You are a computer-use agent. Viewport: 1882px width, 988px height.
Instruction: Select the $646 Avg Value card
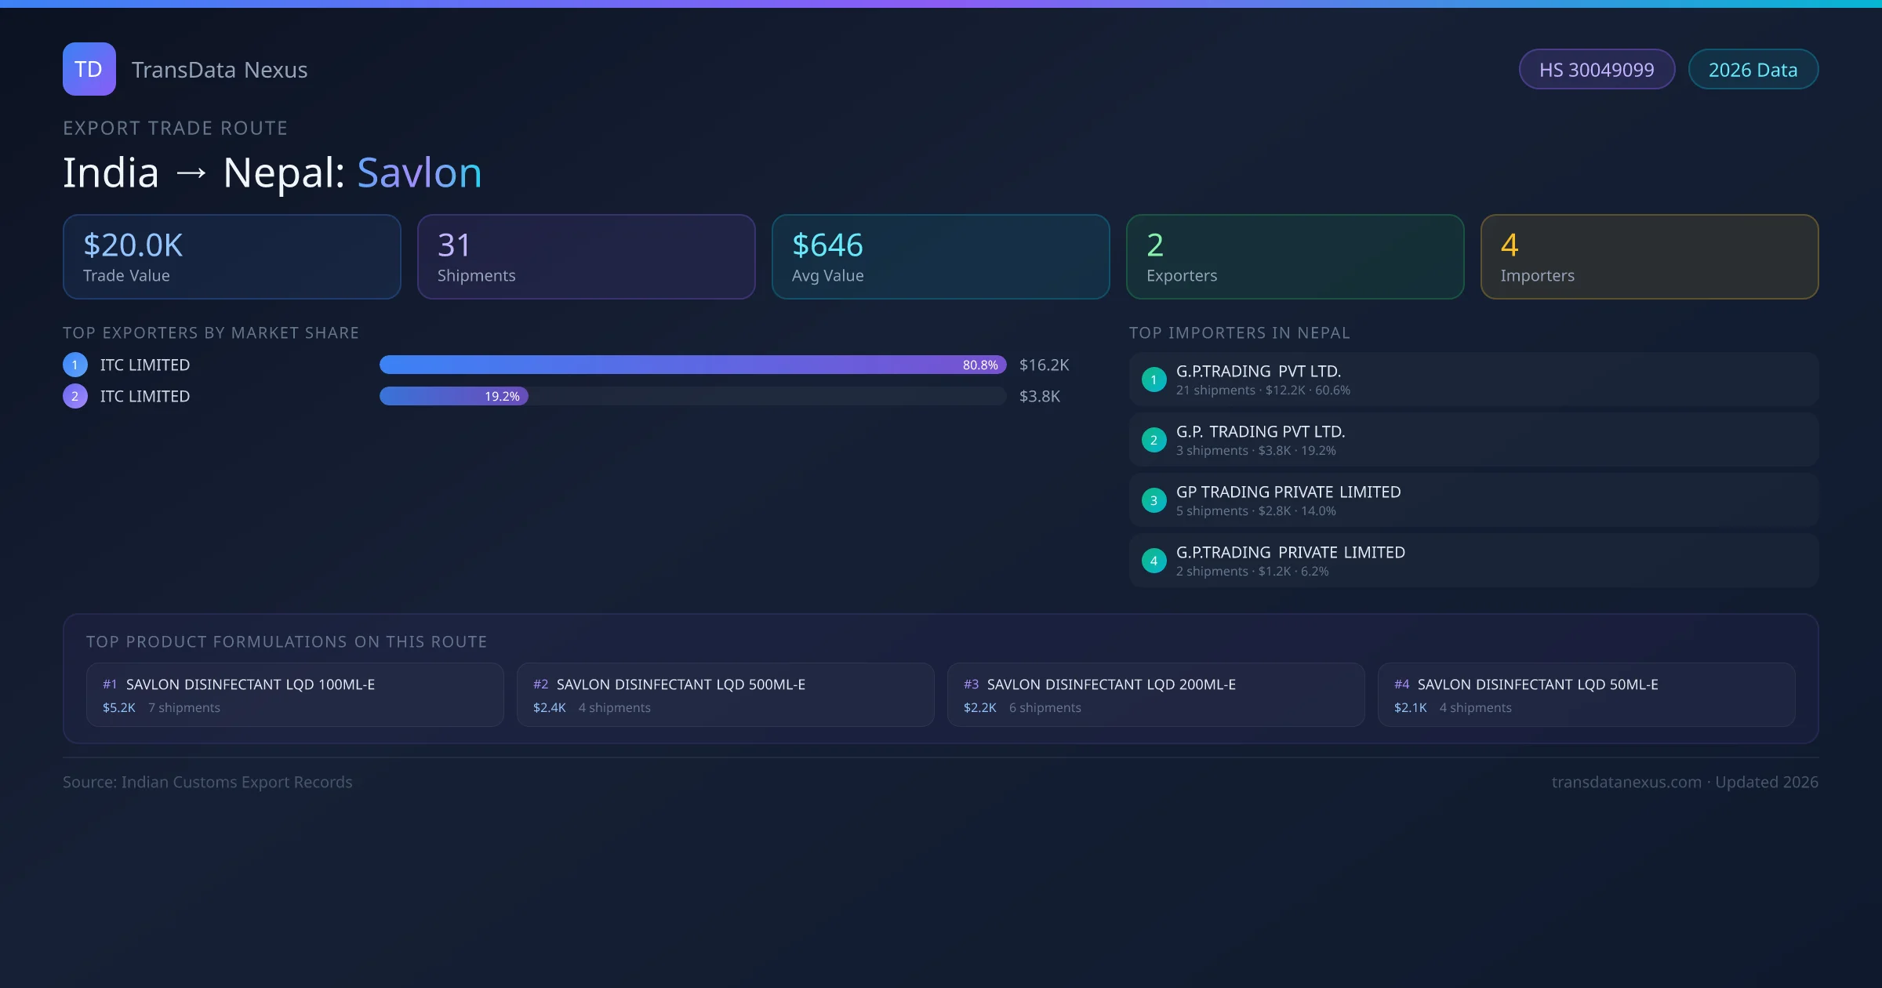click(940, 257)
